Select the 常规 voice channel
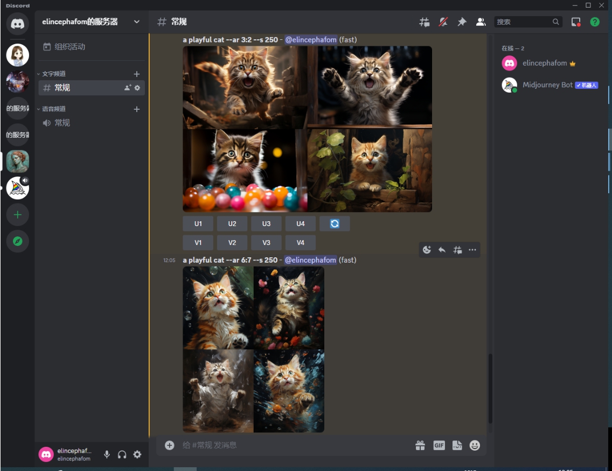Screen dimensions: 612x471 tap(62, 123)
